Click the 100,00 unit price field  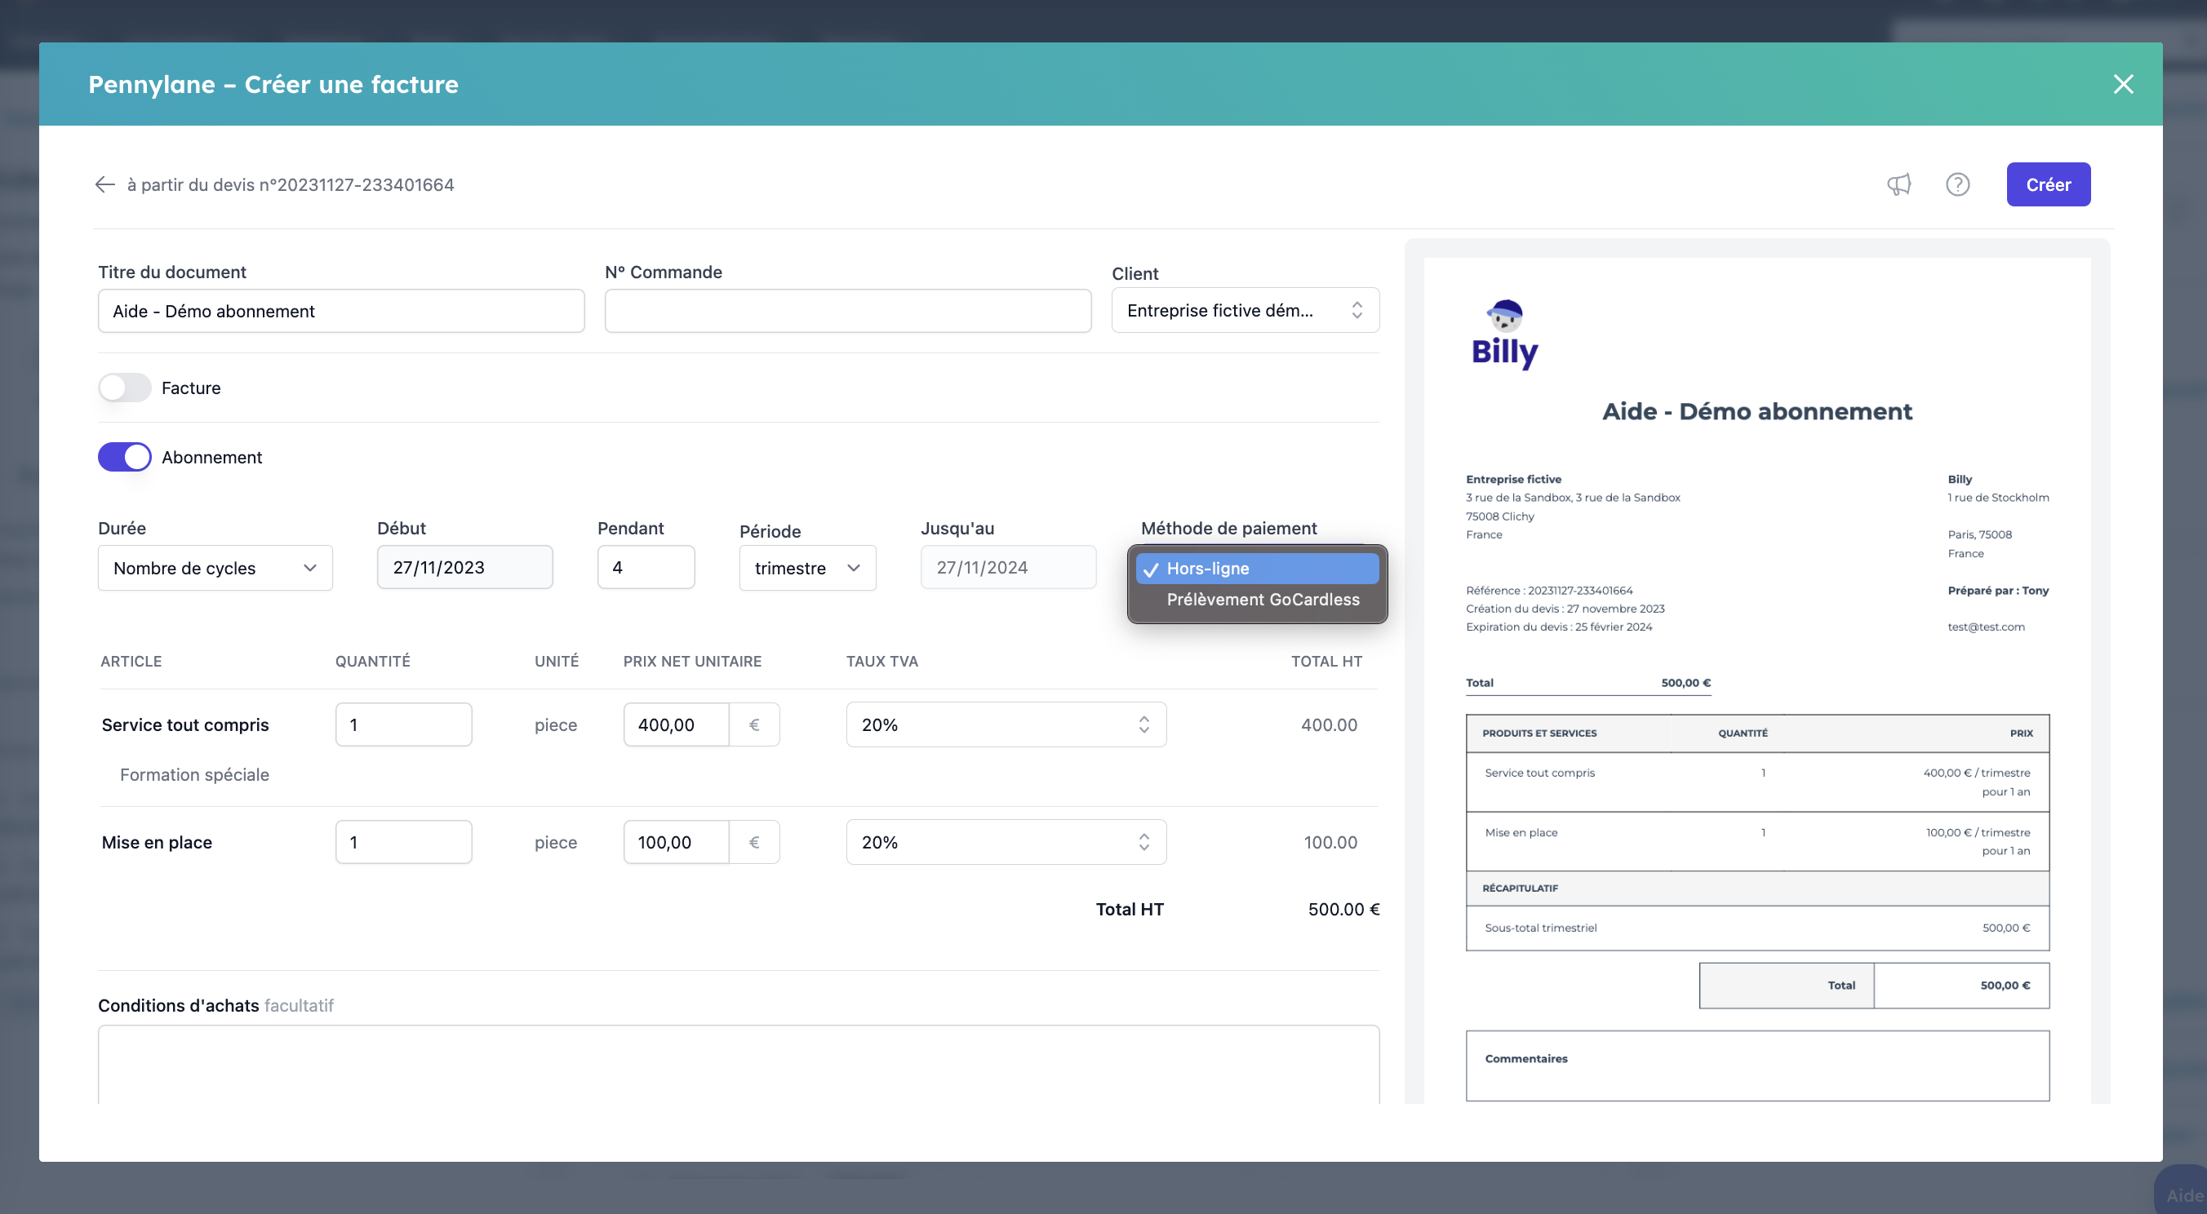tap(676, 843)
